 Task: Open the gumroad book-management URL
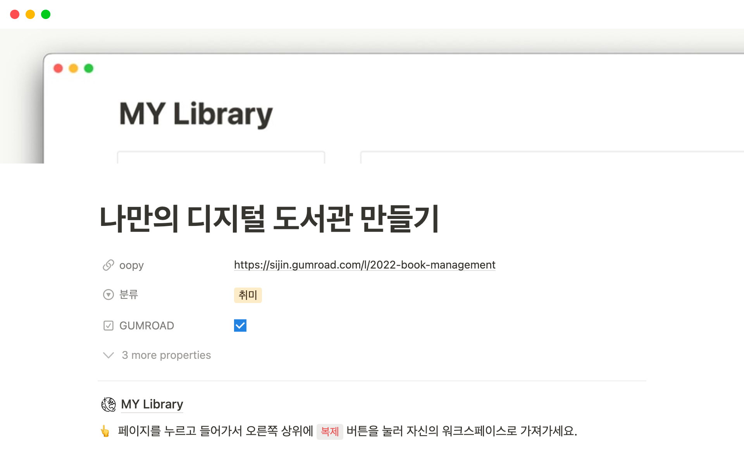point(364,265)
